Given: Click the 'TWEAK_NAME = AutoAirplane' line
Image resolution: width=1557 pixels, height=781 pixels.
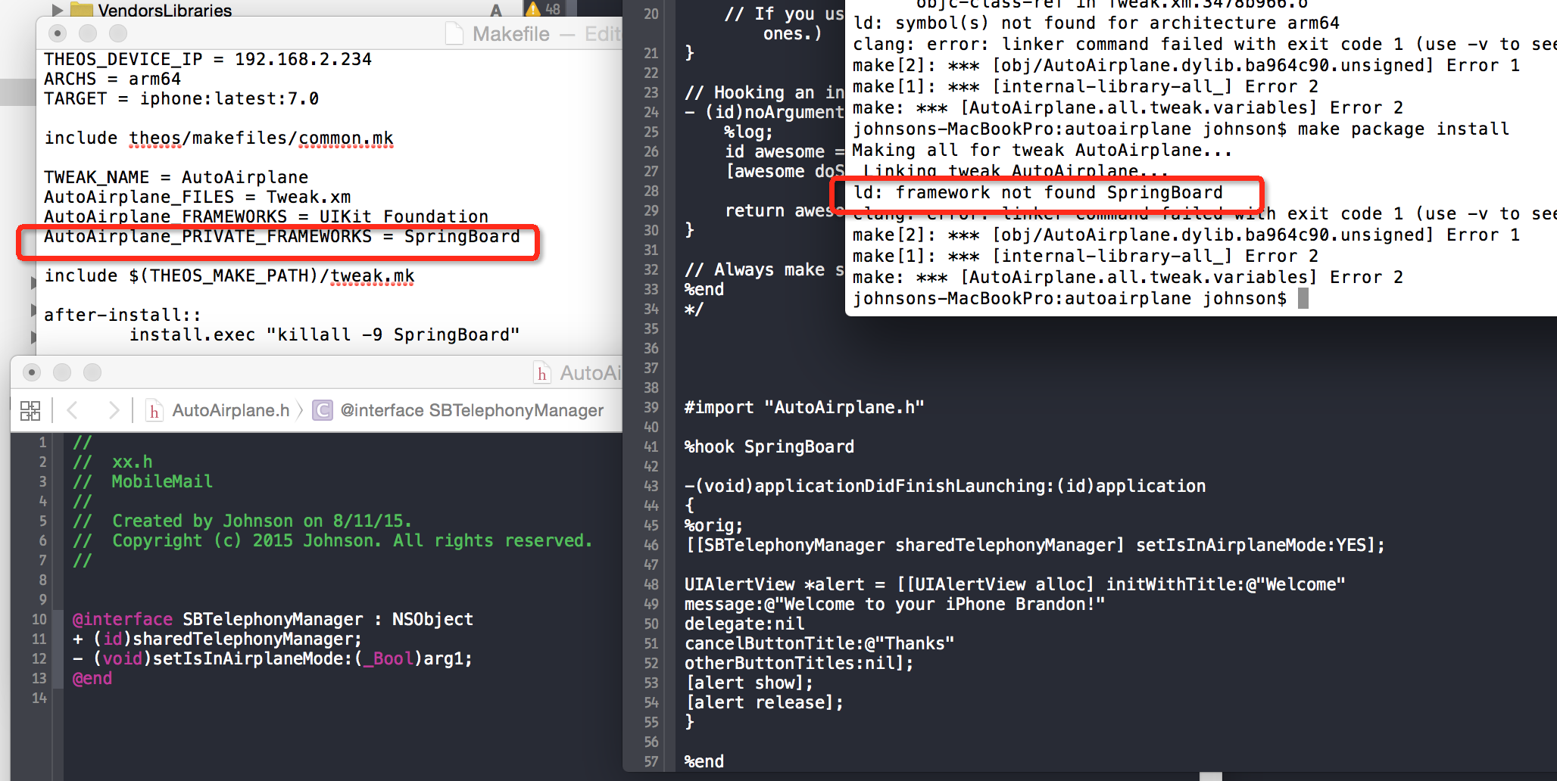Looking at the screenshot, I should coord(176,177).
